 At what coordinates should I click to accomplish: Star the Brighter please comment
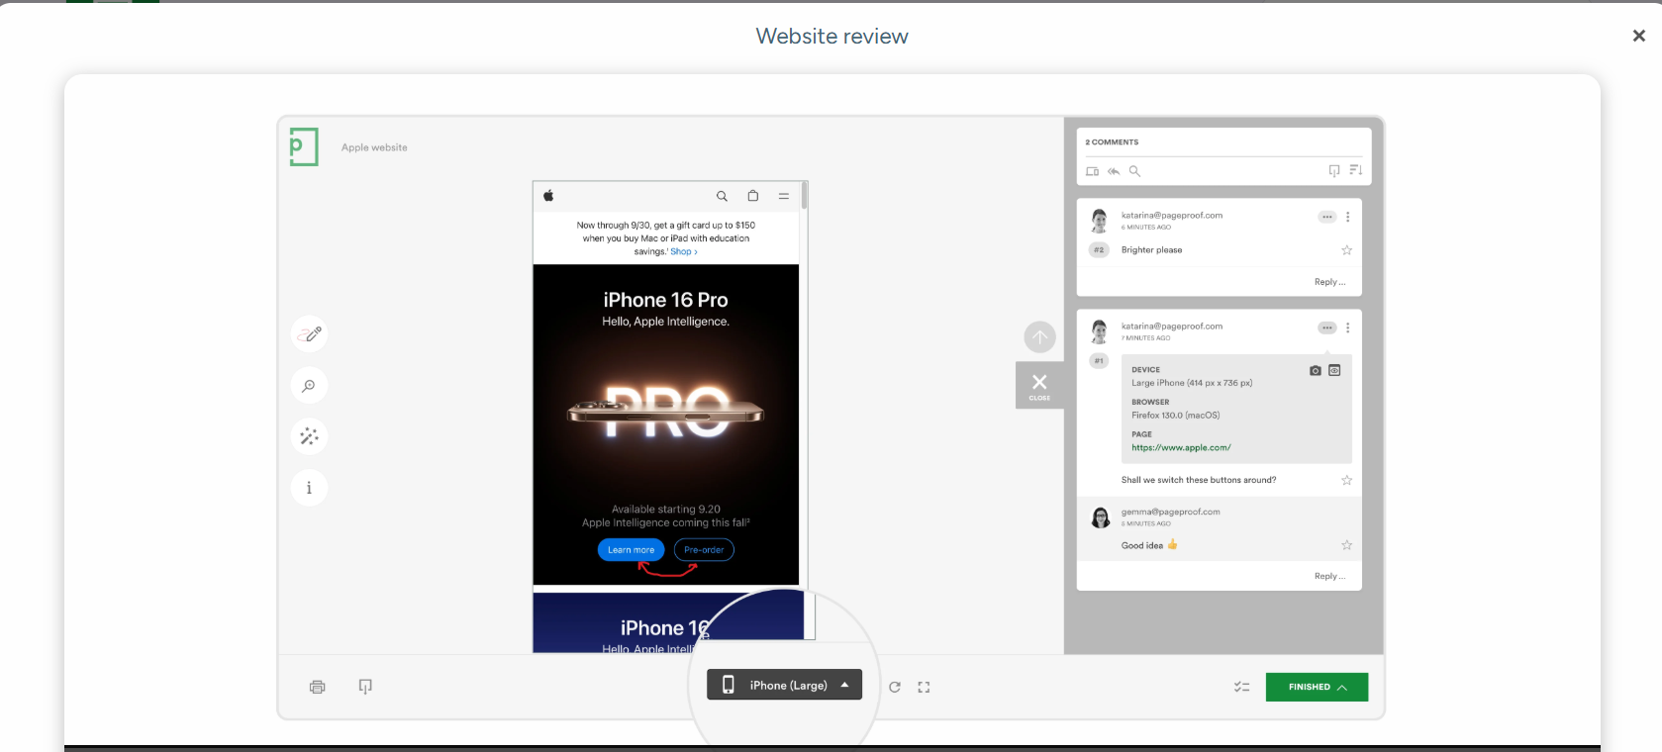coord(1346,250)
